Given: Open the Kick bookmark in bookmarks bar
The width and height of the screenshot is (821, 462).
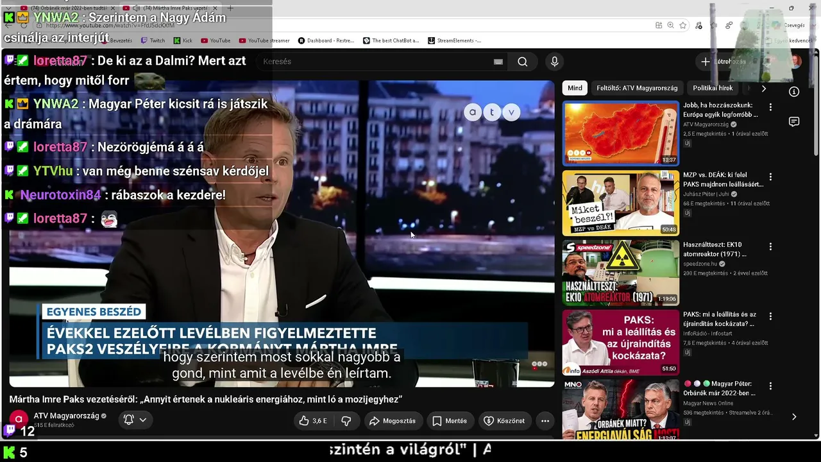Looking at the screenshot, I should pyautogui.click(x=183, y=40).
